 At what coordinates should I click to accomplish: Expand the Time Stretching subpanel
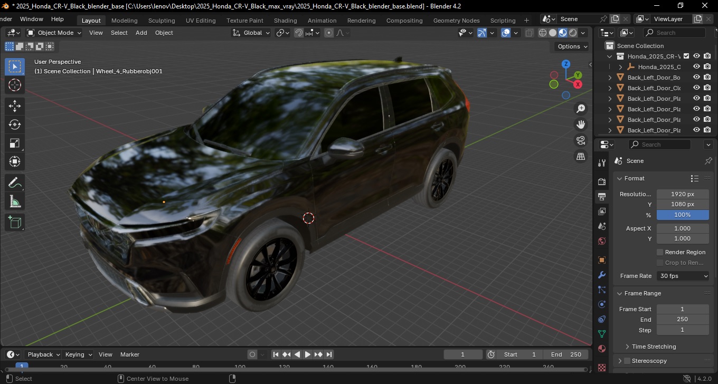627,347
